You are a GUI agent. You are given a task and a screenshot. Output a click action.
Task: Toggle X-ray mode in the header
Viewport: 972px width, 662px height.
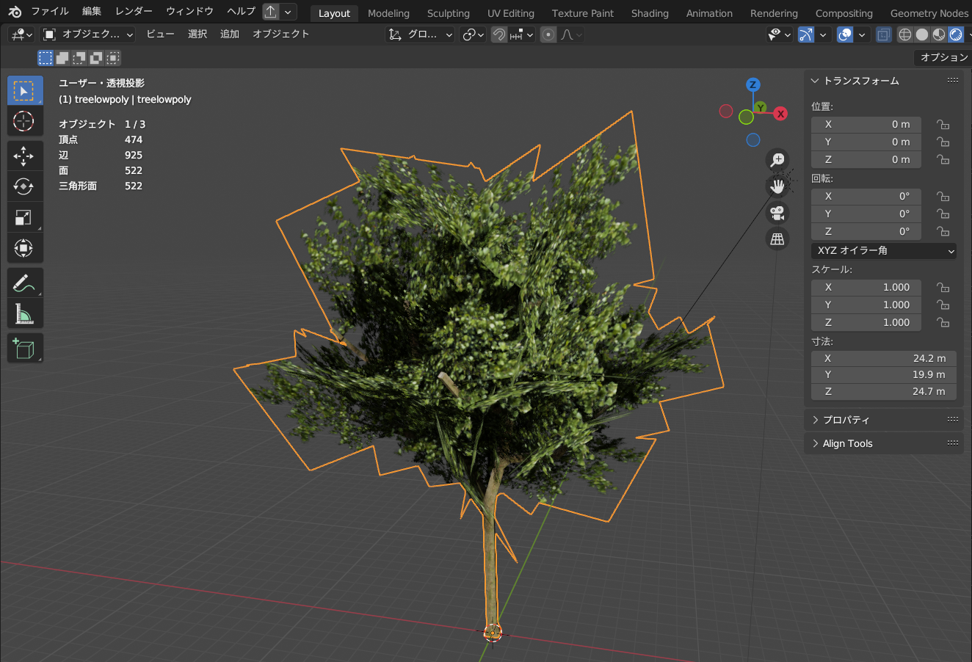(883, 34)
